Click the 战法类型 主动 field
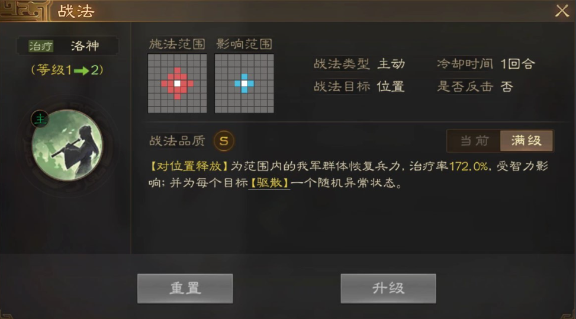 point(359,64)
